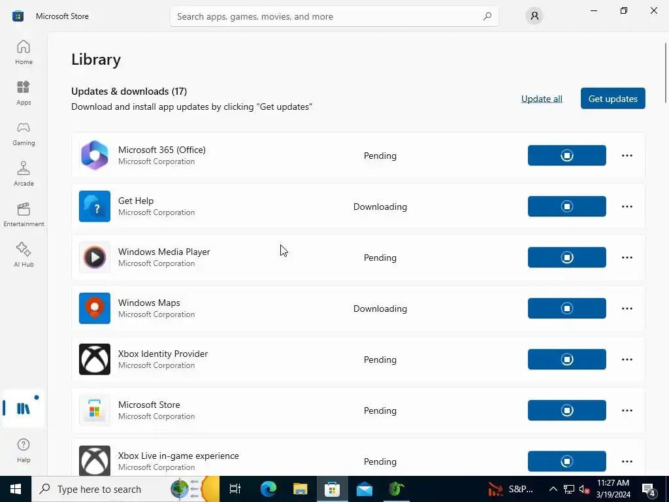Go to the Apps section

pos(24,93)
